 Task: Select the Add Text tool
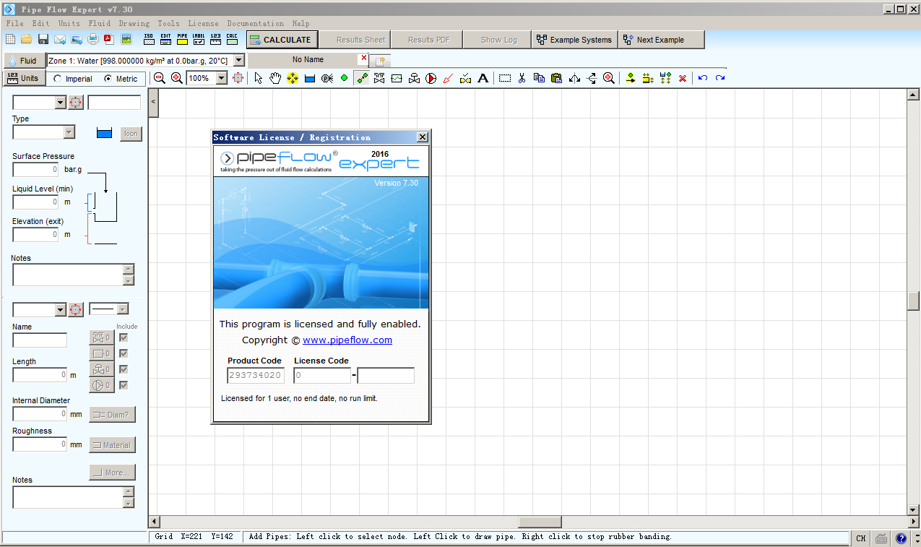click(x=483, y=78)
